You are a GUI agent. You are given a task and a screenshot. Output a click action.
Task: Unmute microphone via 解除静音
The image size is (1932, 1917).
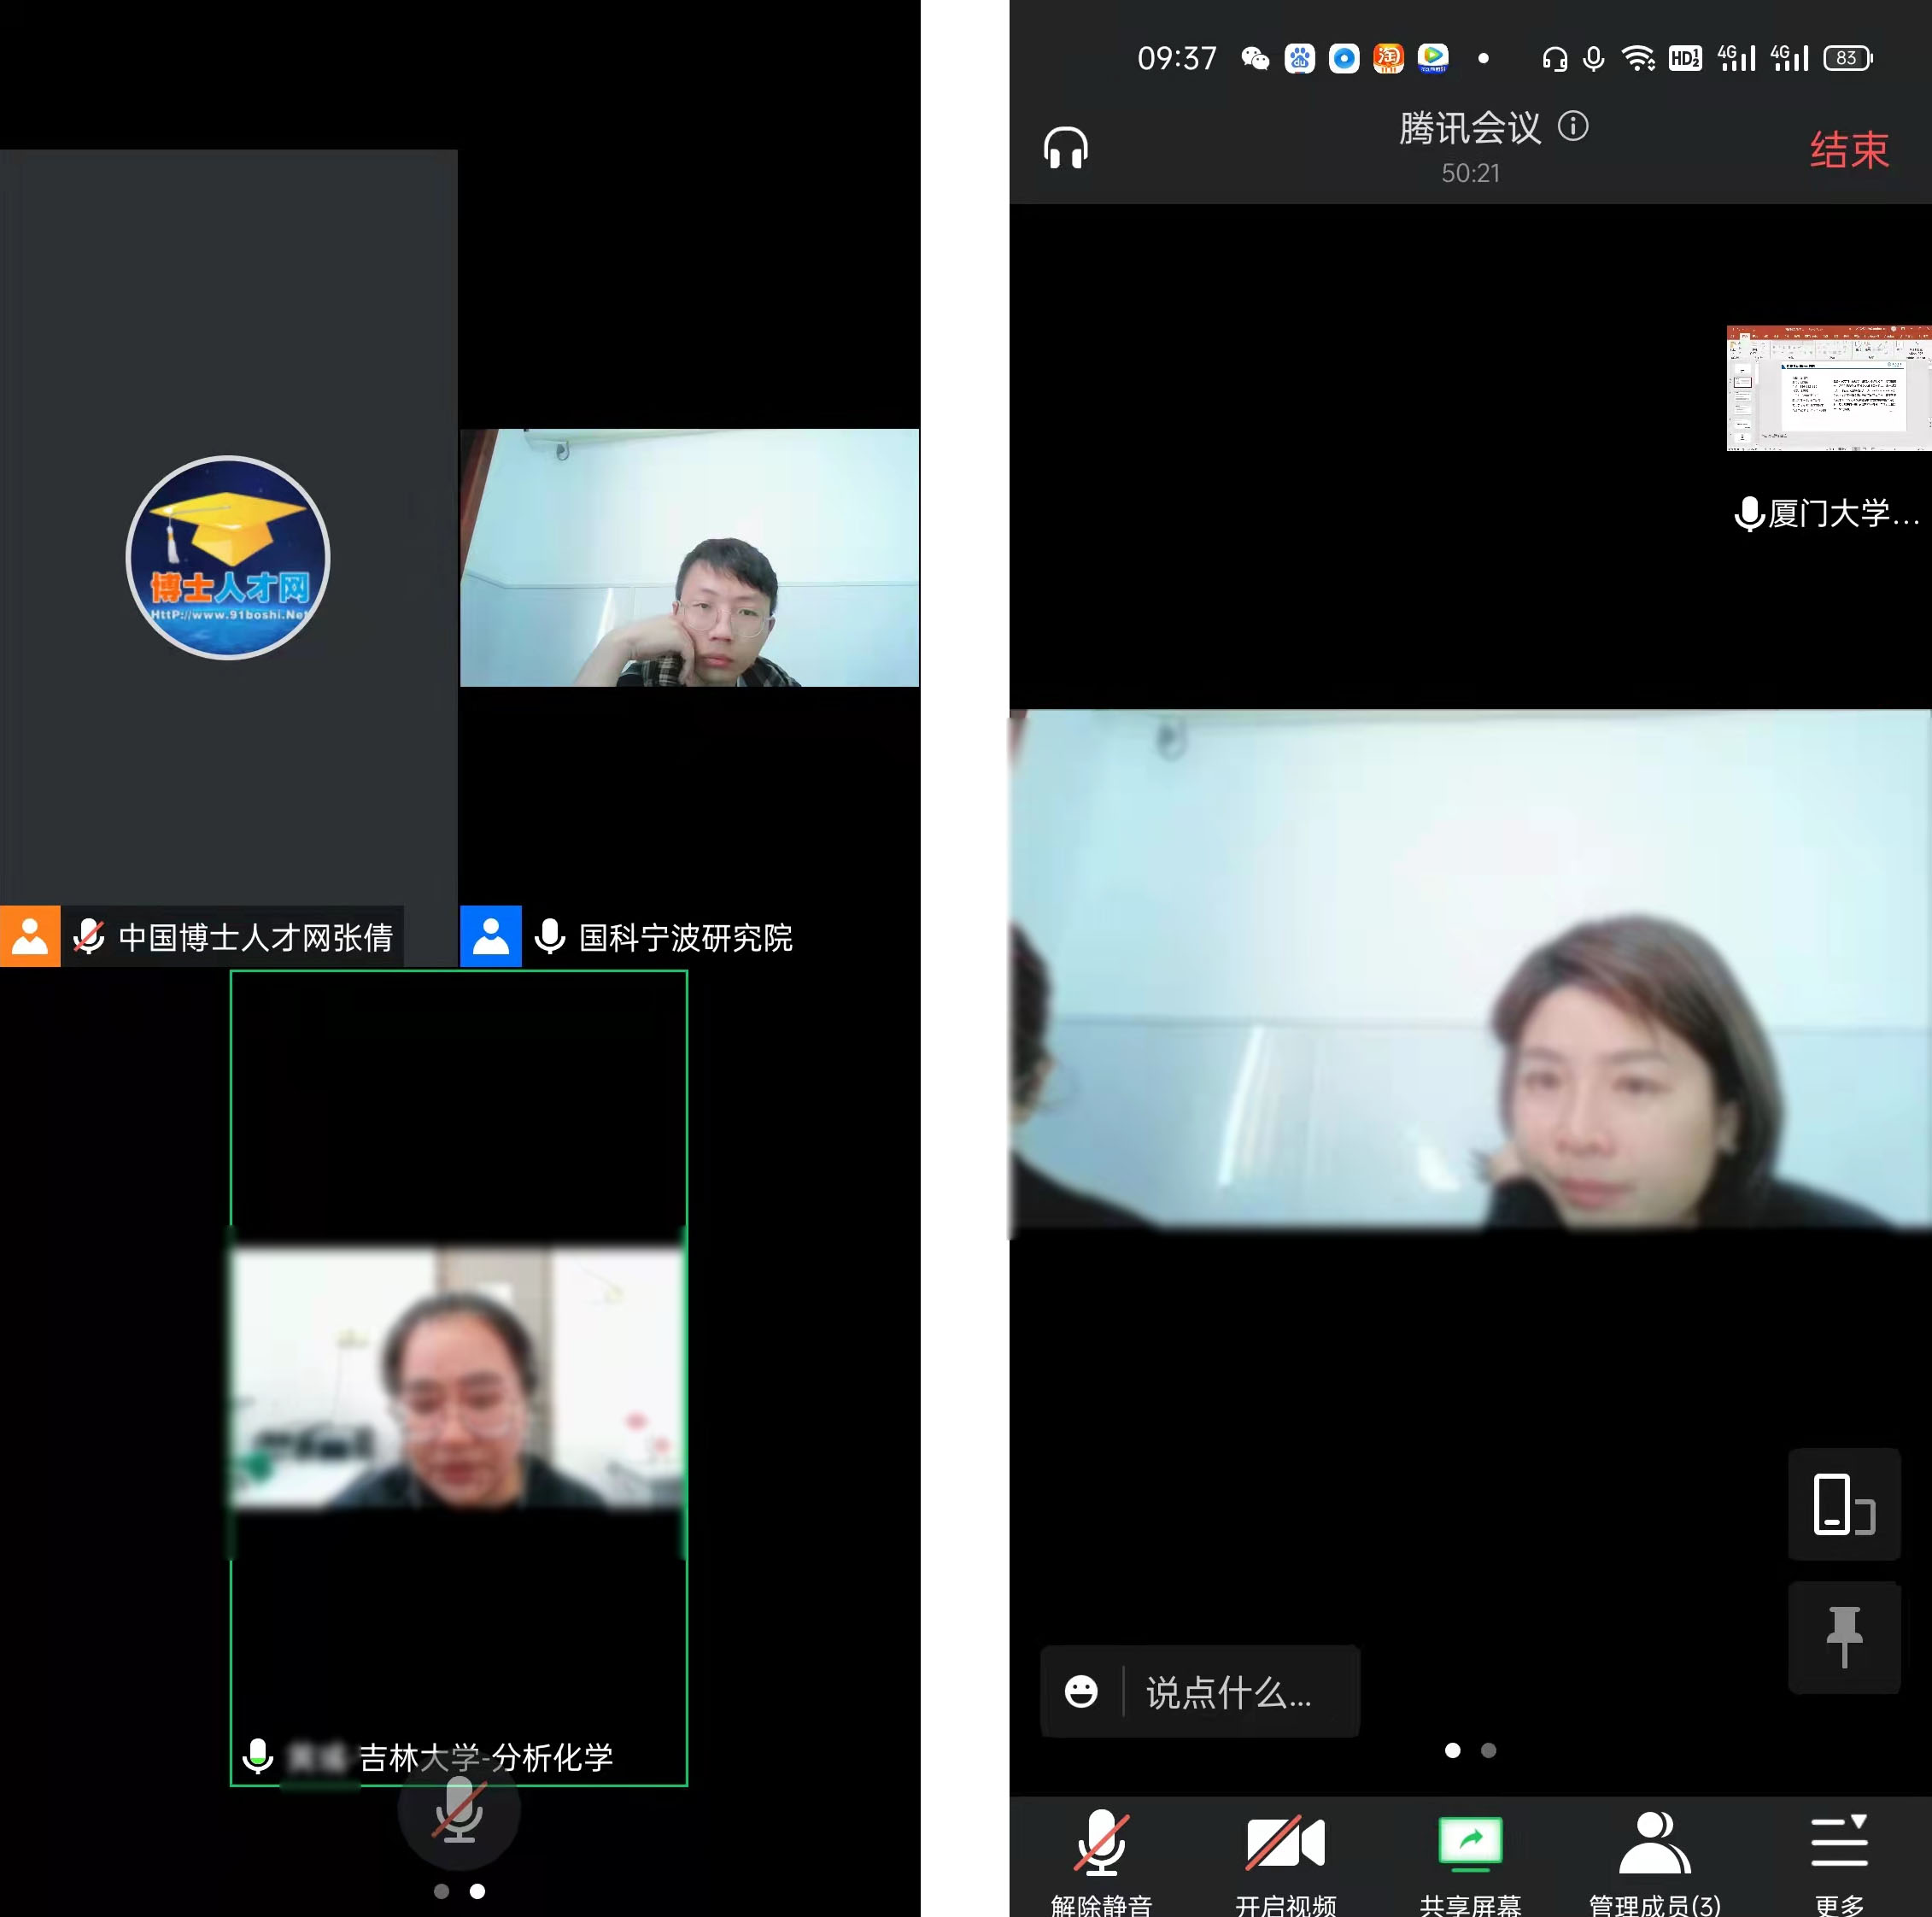point(1101,1862)
